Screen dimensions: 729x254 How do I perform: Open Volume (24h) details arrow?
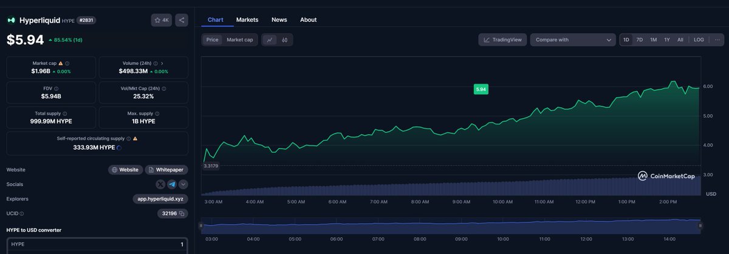pos(162,63)
